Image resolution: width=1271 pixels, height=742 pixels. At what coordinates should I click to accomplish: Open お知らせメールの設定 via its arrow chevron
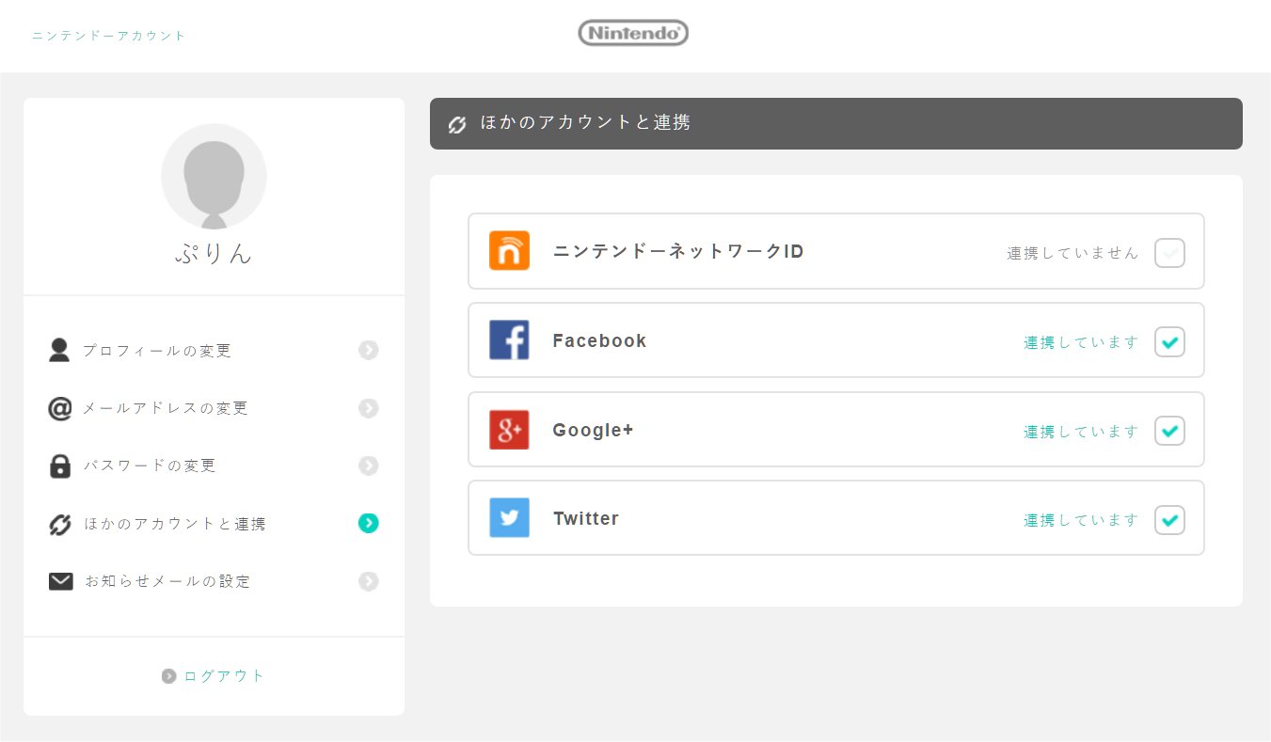coord(369,581)
